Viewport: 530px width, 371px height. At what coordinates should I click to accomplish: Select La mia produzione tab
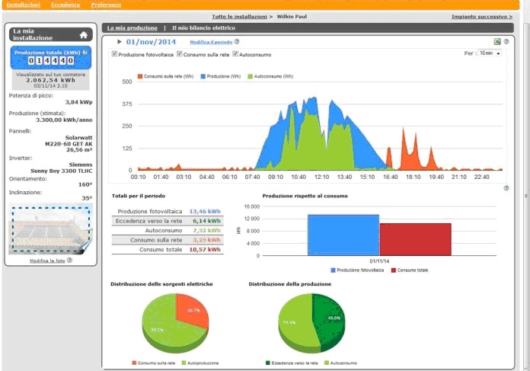[x=132, y=28]
